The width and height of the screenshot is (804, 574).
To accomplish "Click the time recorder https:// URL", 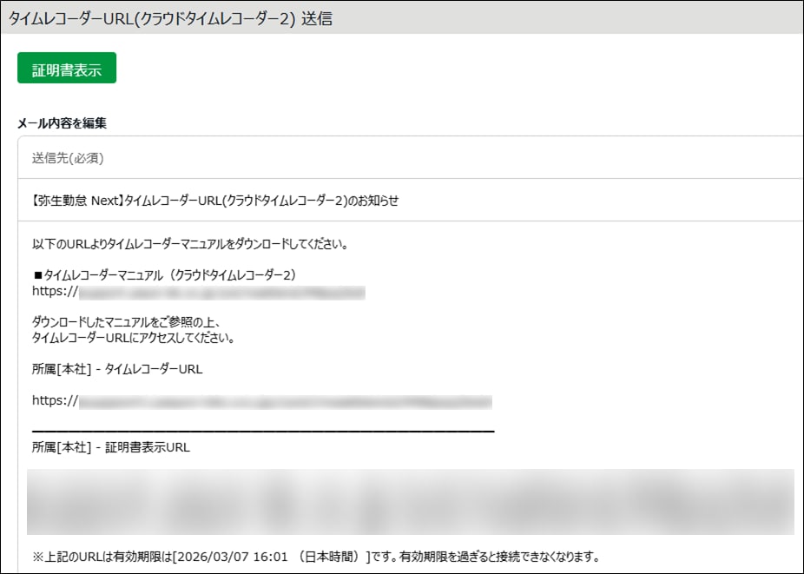I will [x=260, y=401].
